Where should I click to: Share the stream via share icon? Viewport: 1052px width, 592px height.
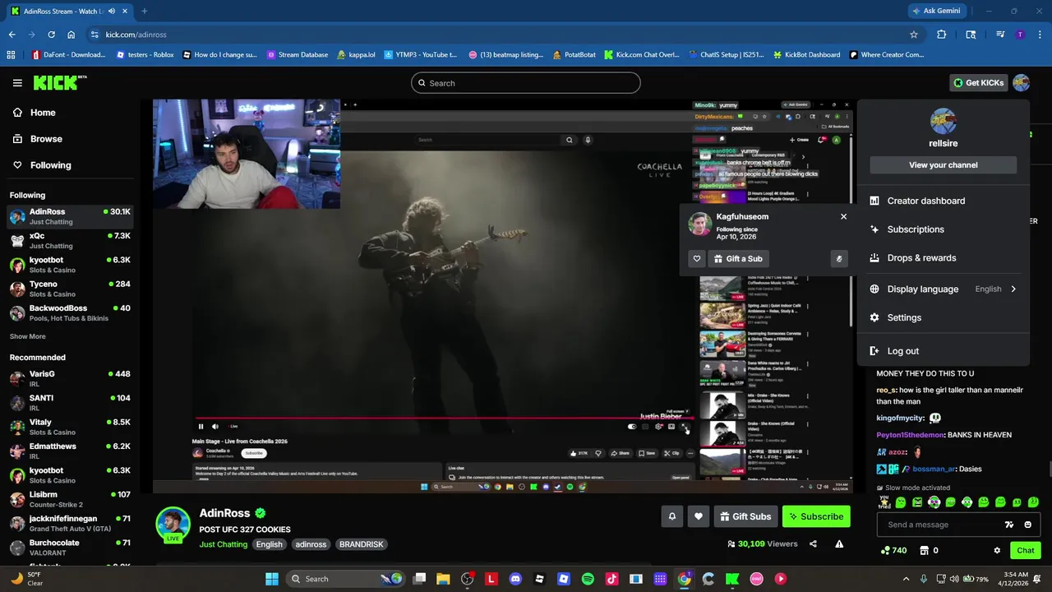(x=813, y=543)
